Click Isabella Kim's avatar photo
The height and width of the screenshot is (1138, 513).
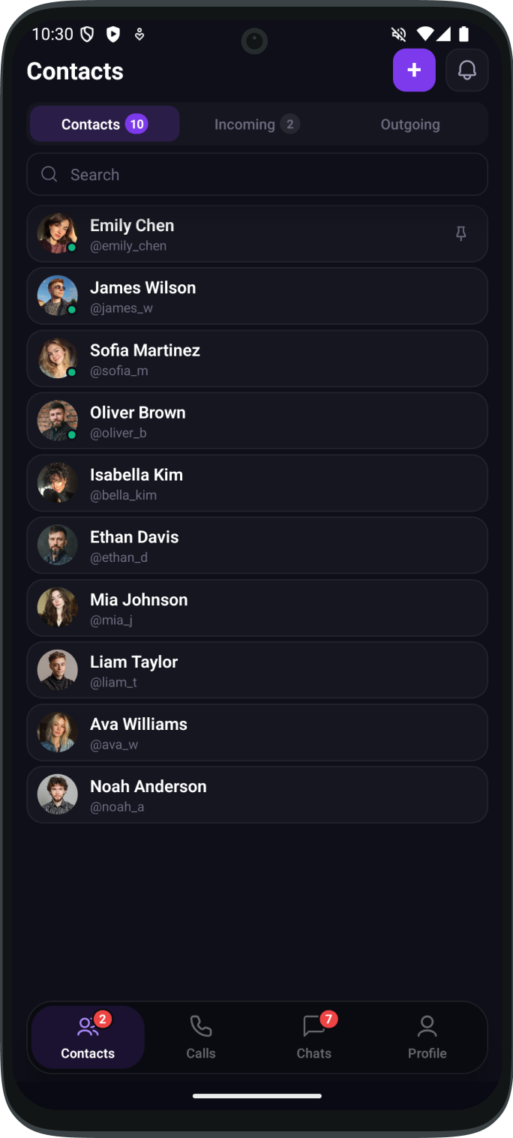58,483
